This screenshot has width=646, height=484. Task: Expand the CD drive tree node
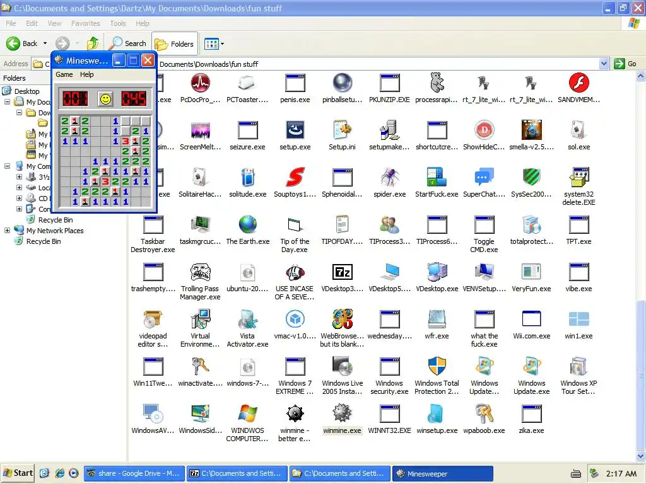19,198
